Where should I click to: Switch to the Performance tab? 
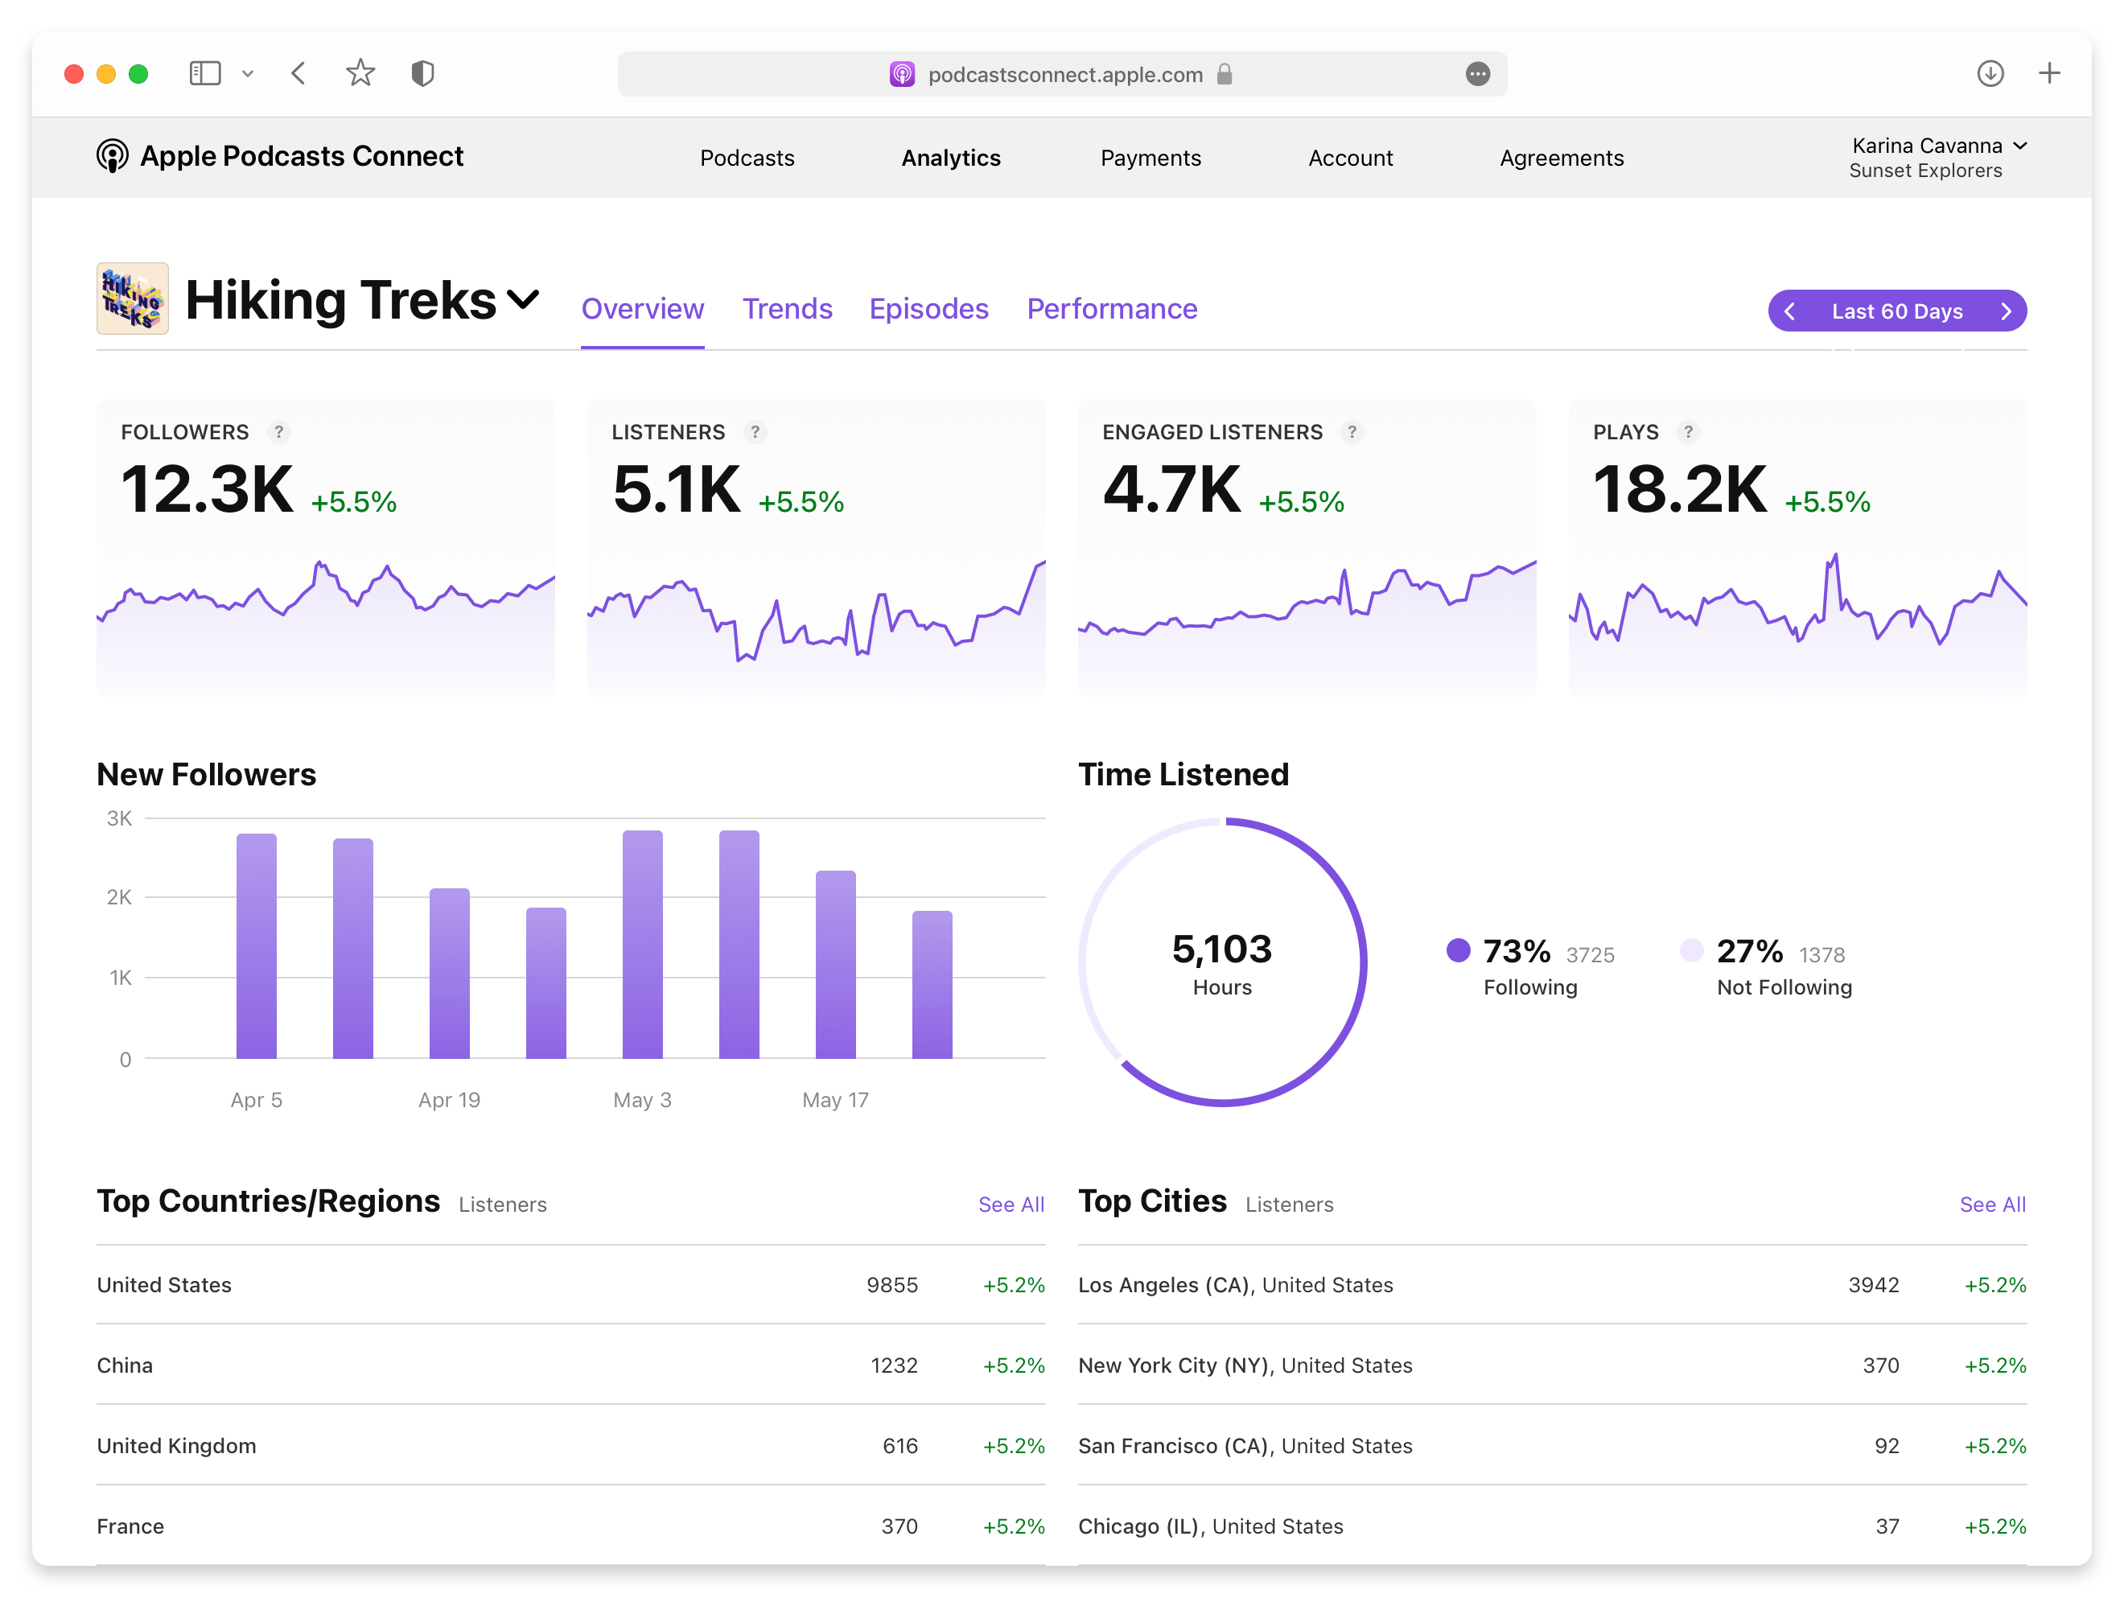tap(1112, 308)
